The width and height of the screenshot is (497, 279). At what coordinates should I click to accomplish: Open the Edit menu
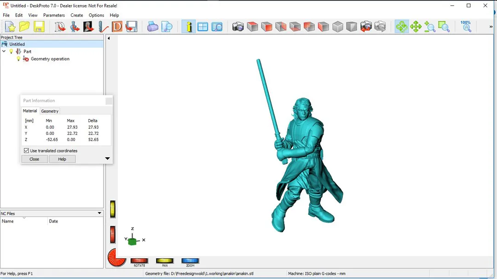(19, 15)
